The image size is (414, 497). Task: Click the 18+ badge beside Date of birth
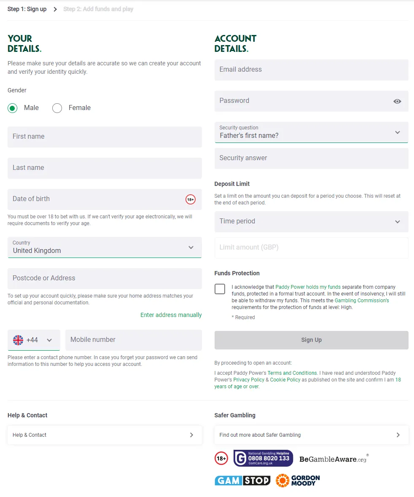(x=190, y=199)
